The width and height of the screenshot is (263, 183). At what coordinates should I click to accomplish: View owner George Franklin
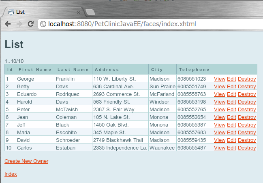click(x=220, y=79)
